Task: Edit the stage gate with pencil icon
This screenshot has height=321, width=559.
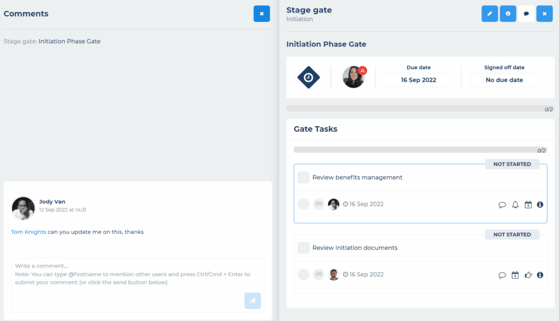Action: coord(490,14)
